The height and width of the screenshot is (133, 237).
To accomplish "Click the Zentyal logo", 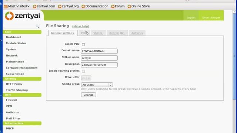I will 23,16.
